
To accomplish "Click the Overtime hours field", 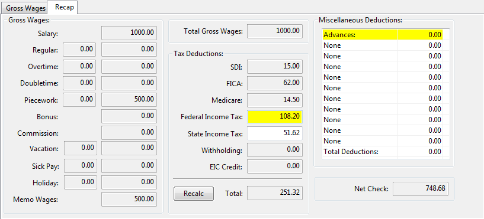I will click(x=79, y=67).
